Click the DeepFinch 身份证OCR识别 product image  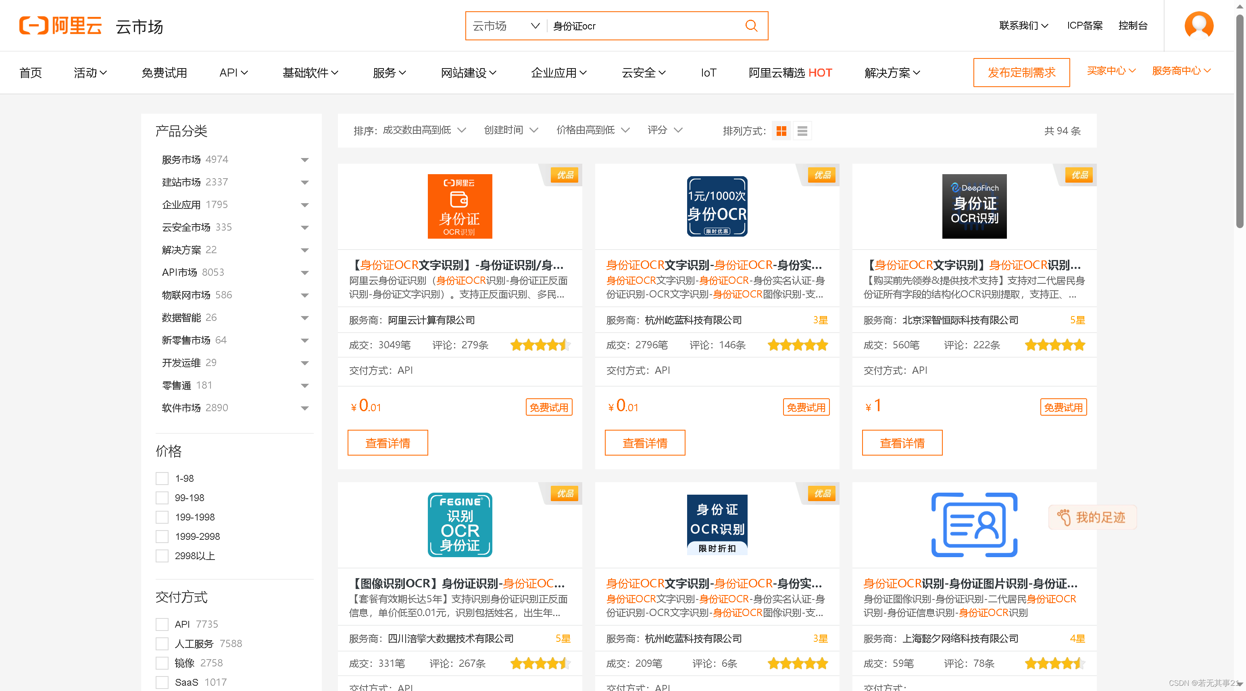click(x=974, y=206)
